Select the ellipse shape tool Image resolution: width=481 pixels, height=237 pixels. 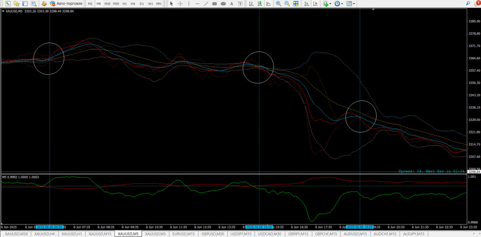pos(223,4)
